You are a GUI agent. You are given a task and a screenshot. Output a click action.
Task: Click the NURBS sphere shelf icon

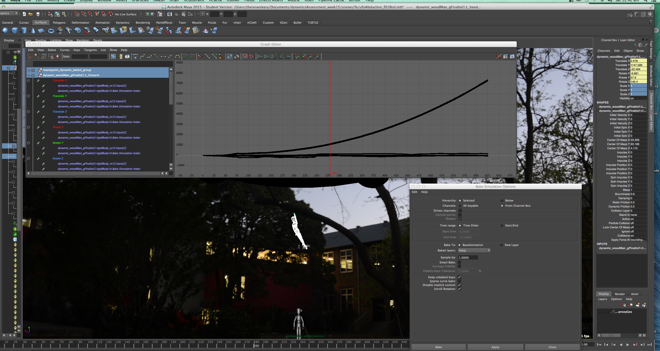coord(5,31)
